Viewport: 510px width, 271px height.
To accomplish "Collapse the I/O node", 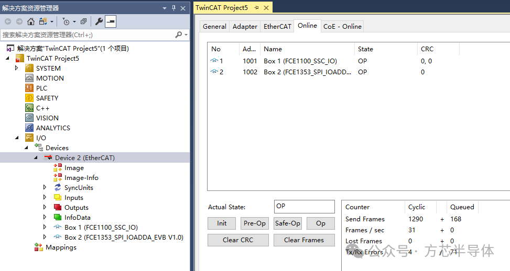I will 17,138.
